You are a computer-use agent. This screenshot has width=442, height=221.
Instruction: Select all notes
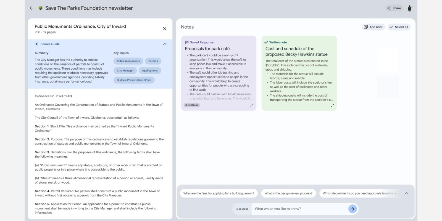tap(399, 27)
